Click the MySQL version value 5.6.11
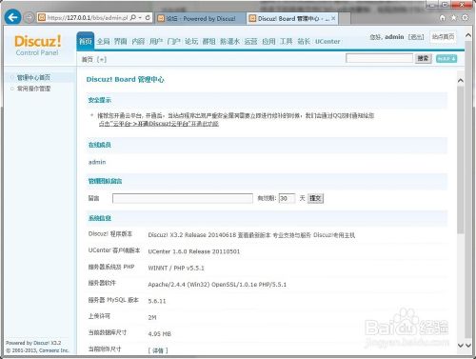 157,301
